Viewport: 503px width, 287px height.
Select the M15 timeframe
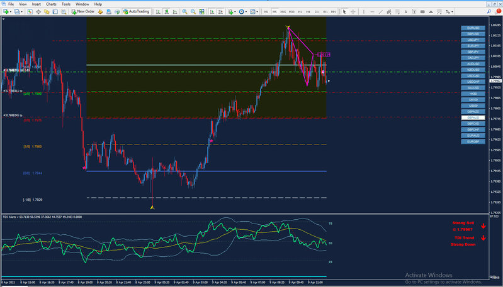(283, 12)
